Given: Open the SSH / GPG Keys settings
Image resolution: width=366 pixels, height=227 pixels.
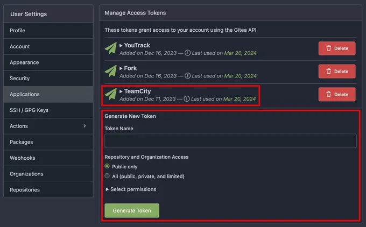Looking at the screenshot, I should [29, 110].
